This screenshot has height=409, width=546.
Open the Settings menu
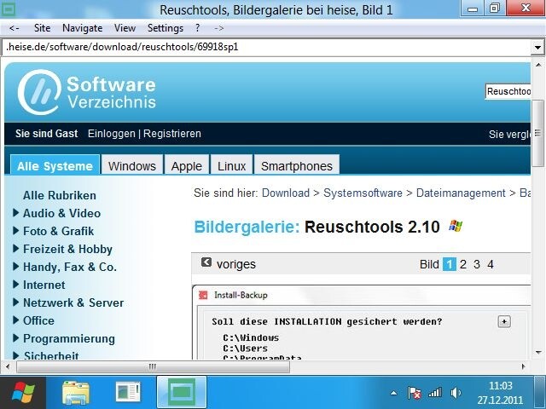click(166, 28)
